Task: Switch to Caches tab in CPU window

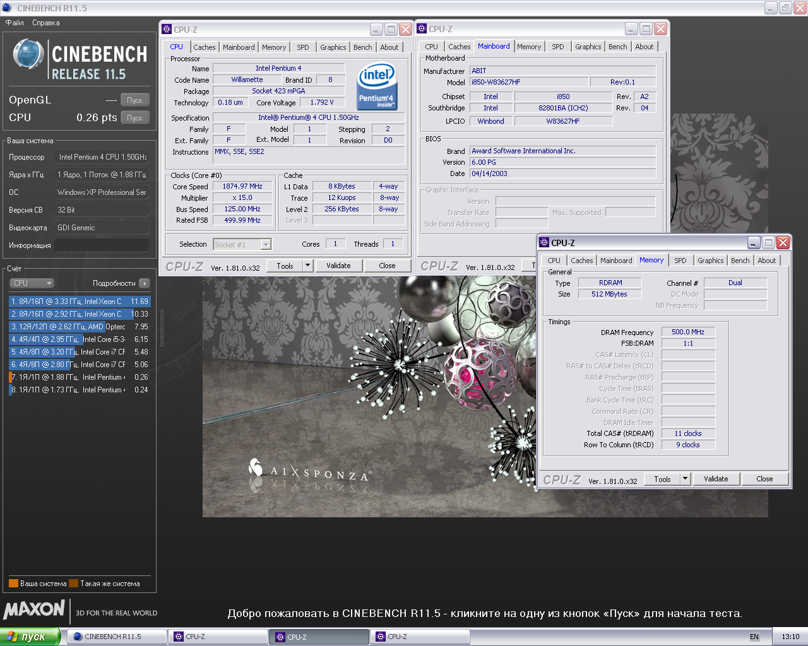Action: click(205, 47)
